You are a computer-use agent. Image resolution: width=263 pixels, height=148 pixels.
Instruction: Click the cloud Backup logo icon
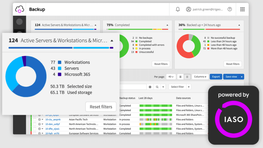[20, 9]
